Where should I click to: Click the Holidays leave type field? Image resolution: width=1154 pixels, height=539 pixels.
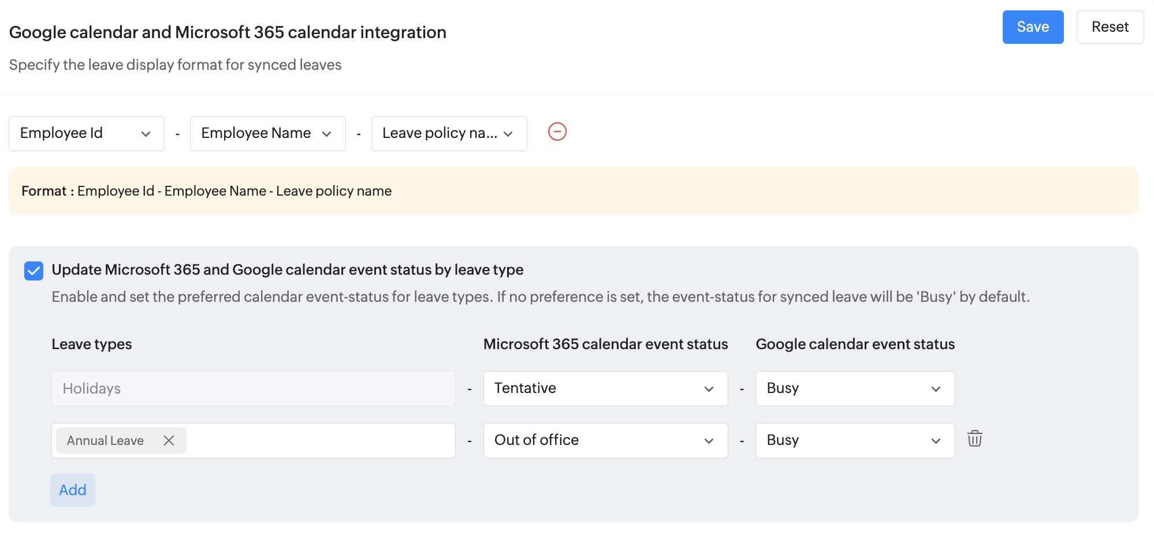253,388
